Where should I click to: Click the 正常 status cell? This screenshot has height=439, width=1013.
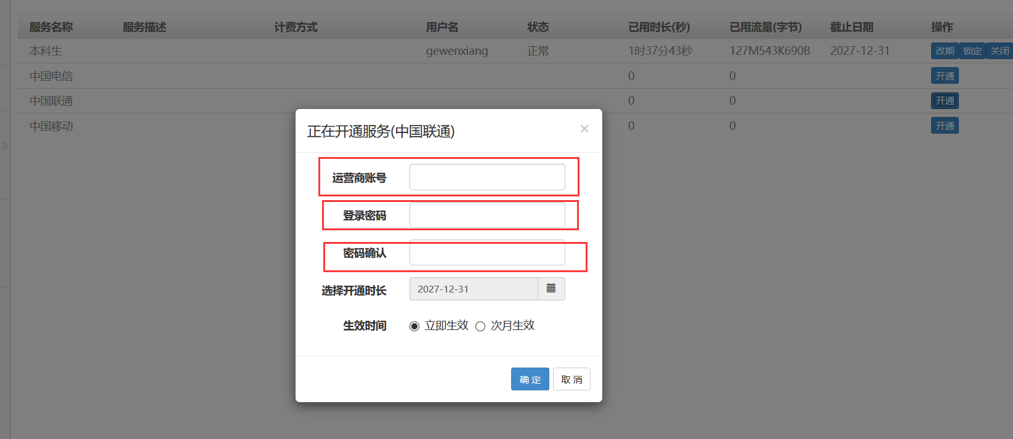538,51
